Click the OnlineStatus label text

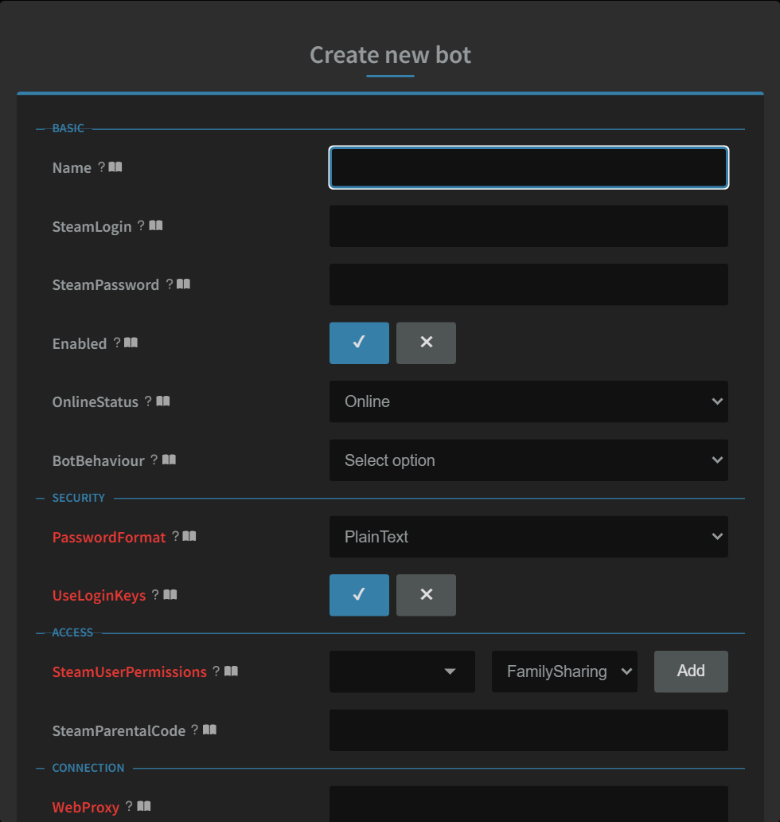[x=96, y=402]
